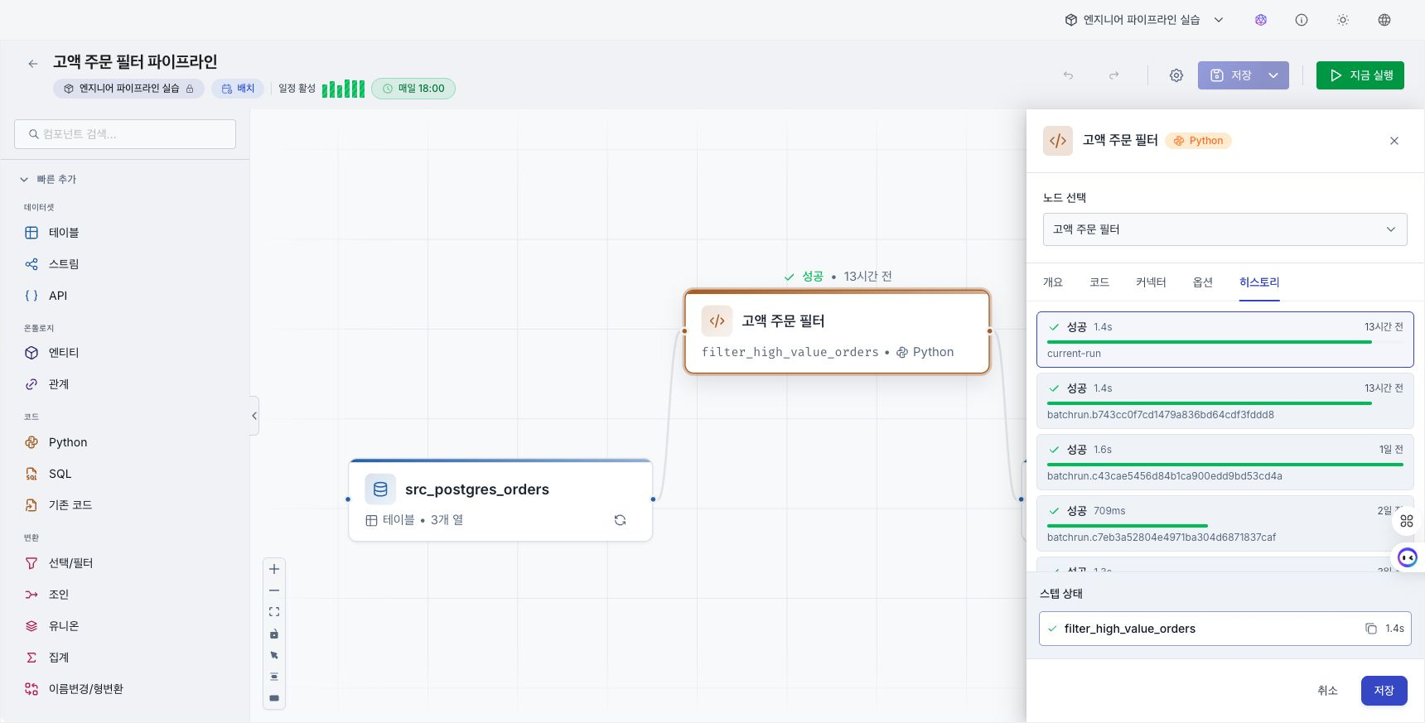Open the 노드 선택 dropdown

coord(1225,229)
